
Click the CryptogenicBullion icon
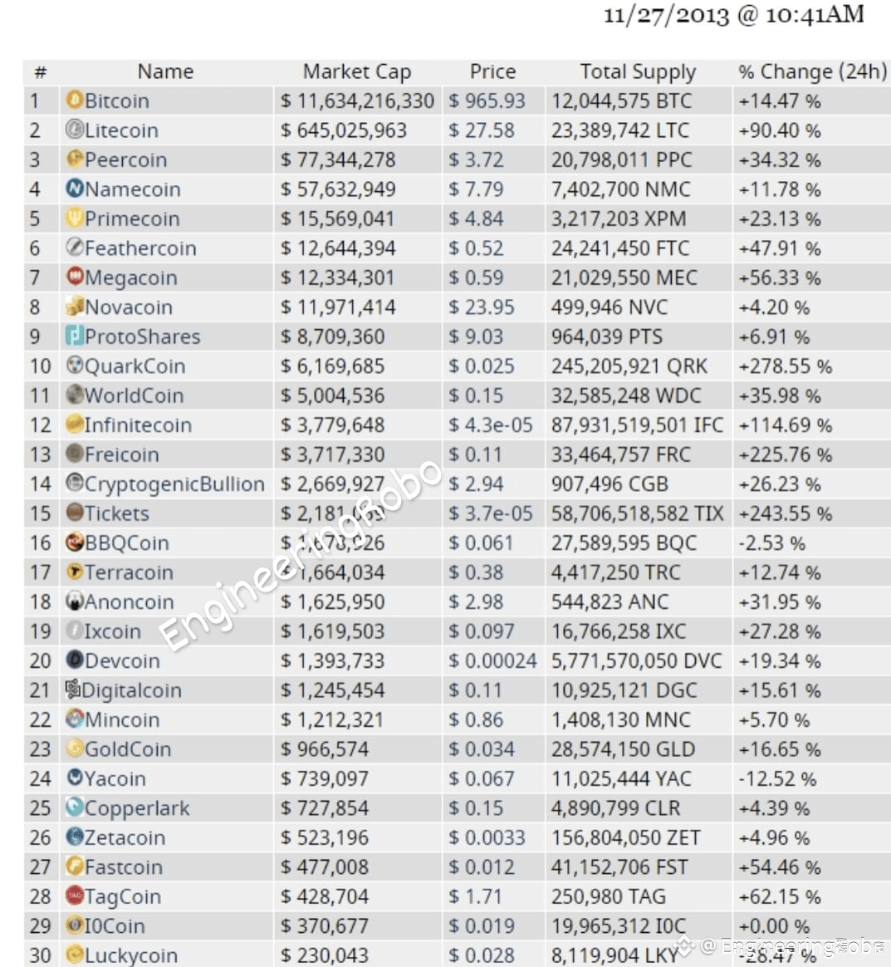point(75,483)
